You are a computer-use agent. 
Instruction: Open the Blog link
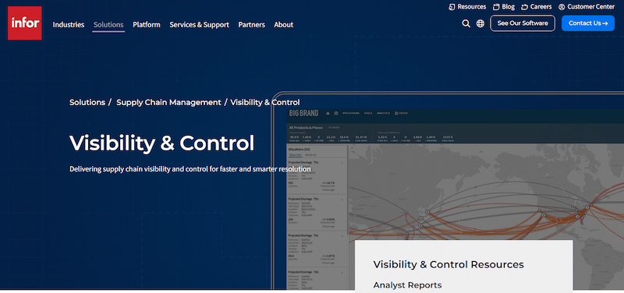click(509, 7)
